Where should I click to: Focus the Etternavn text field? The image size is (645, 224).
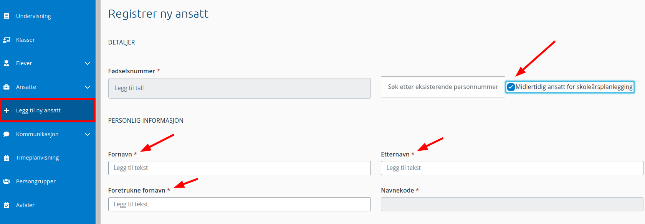pyautogui.click(x=512, y=168)
